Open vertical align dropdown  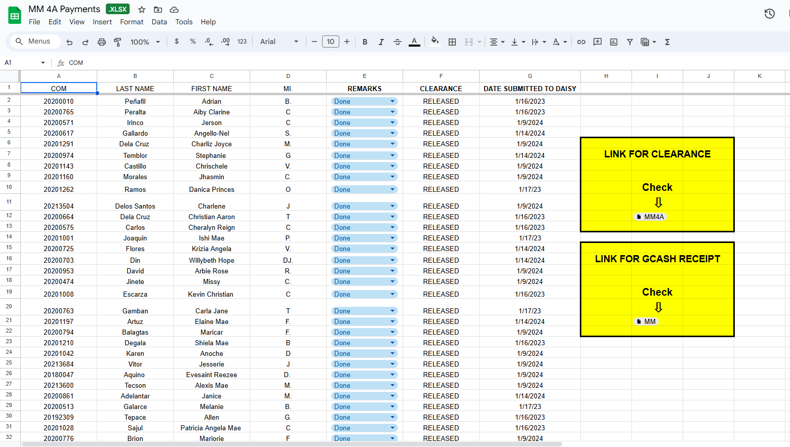click(x=518, y=42)
